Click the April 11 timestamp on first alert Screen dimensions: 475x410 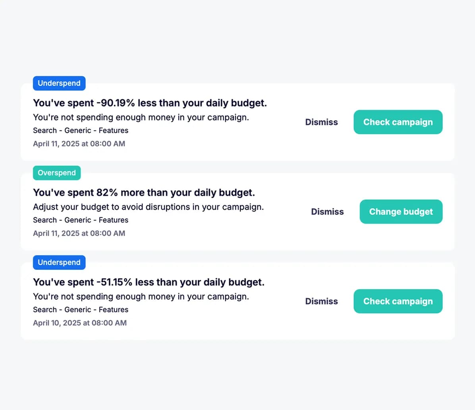coord(79,143)
